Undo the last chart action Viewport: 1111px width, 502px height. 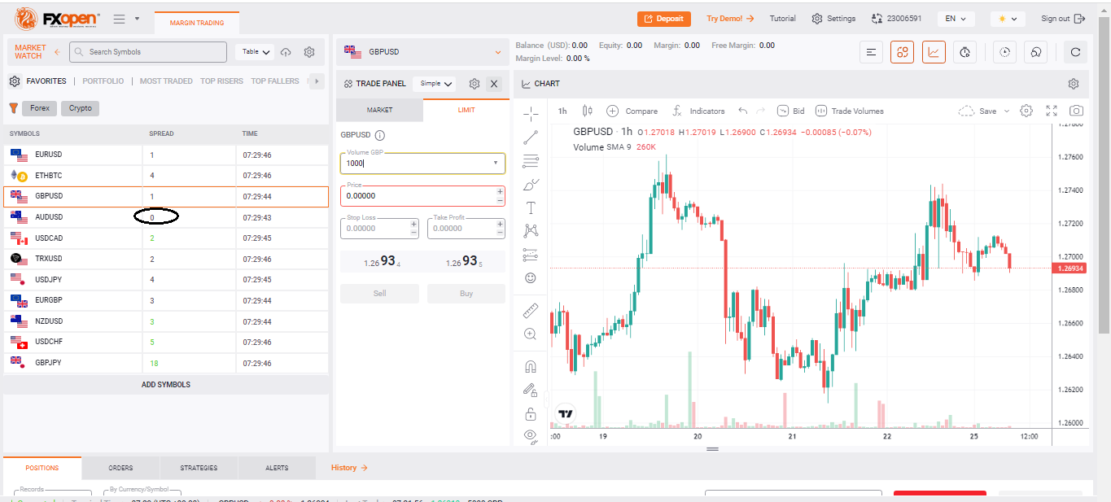point(742,111)
